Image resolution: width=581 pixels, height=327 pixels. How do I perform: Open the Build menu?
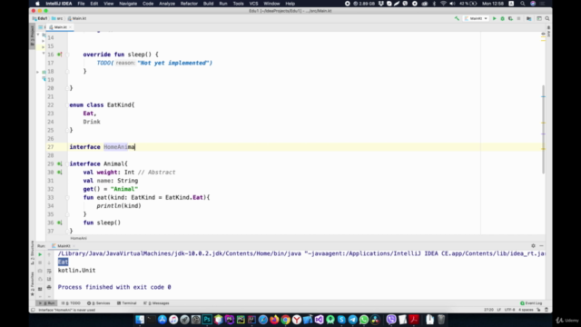(208, 4)
